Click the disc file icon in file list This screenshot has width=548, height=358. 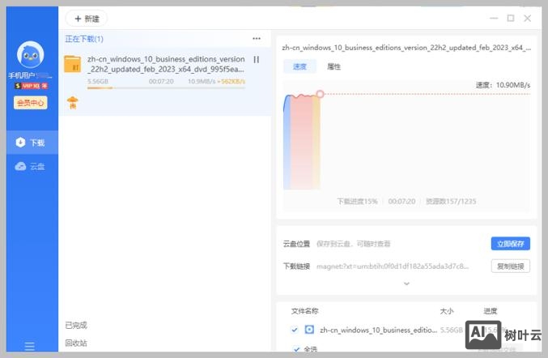coord(309,330)
